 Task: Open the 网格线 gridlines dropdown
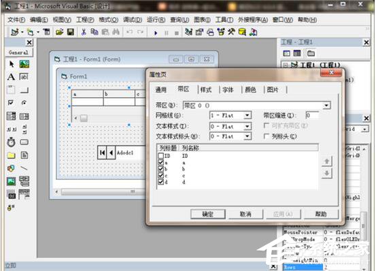point(247,116)
